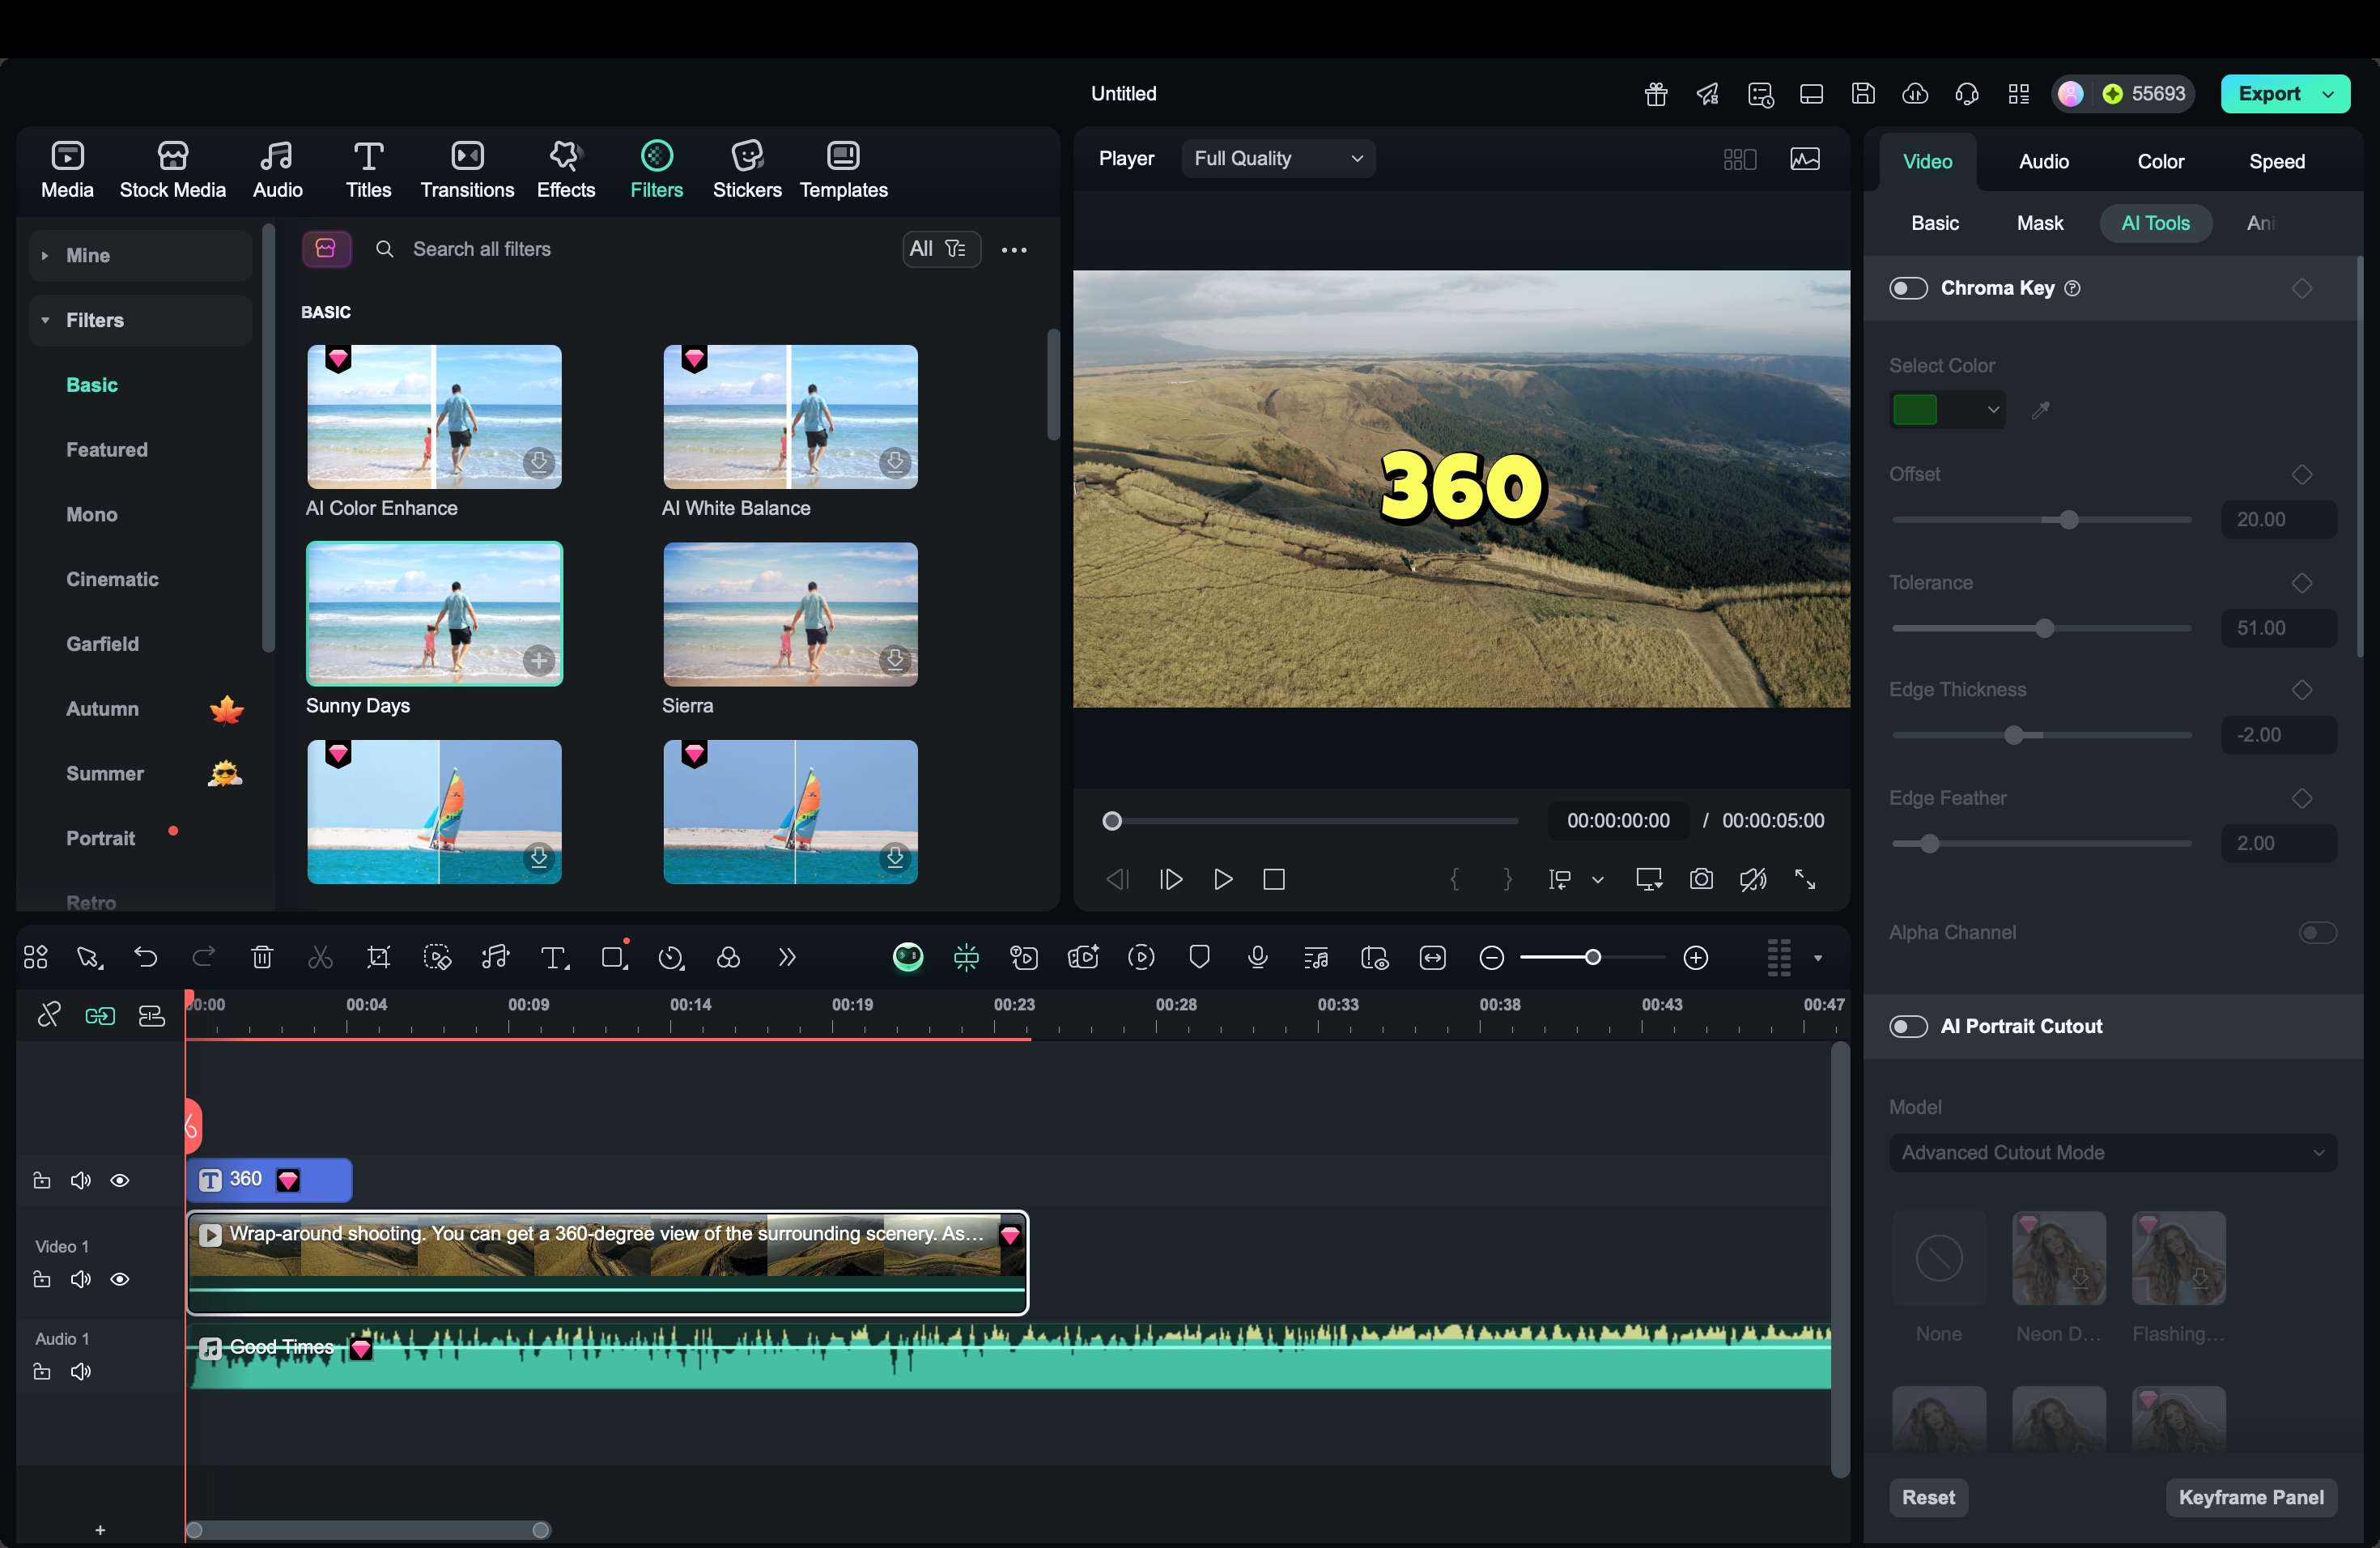Select the Mono filter category
Image resolution: width=2380 pixels, height=1548 pixels.
pyautogui.click(x=92, y=514)
